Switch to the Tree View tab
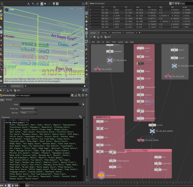 (x=104, y=33)
